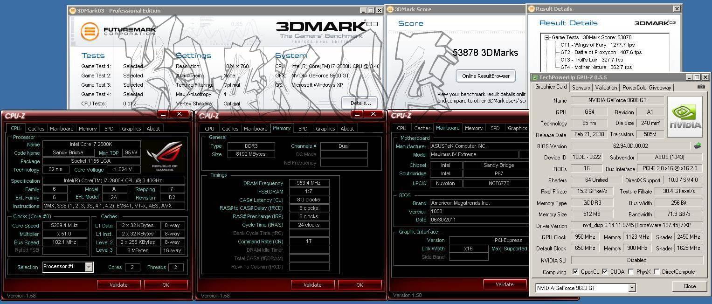
Task: Click the Online ResultBrowser button
Action: click(x=486, y=76)
